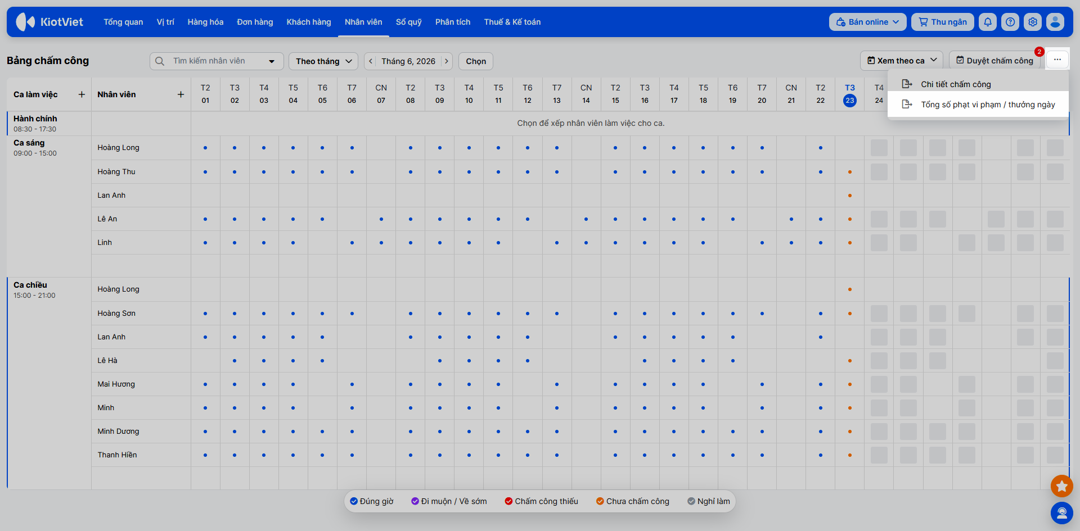Go to next month arrow
Viewport: 1080px width, 531px height.
447,61
